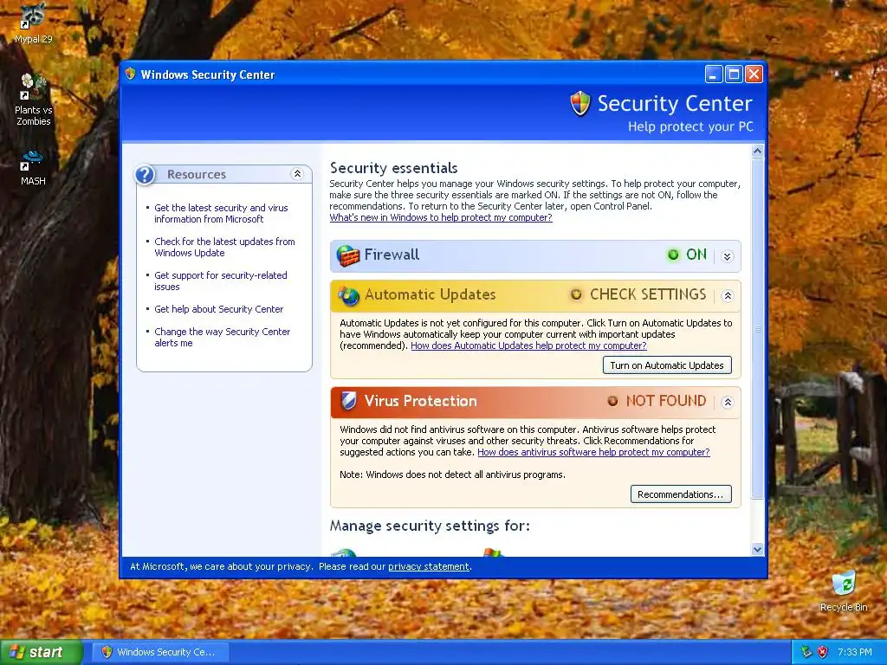Click the network connection tray icon
This screenshot has width=887, height=665.
(x=806, y=652)
